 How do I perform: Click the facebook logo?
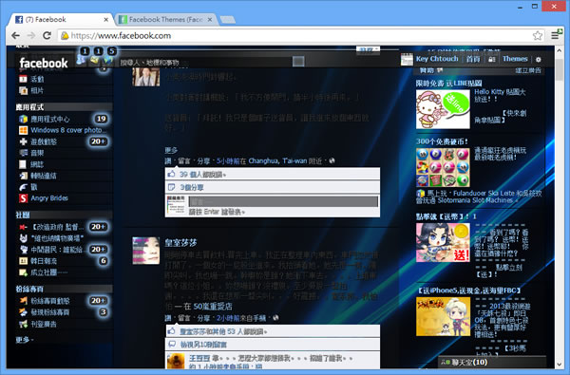tap(44, 63)
